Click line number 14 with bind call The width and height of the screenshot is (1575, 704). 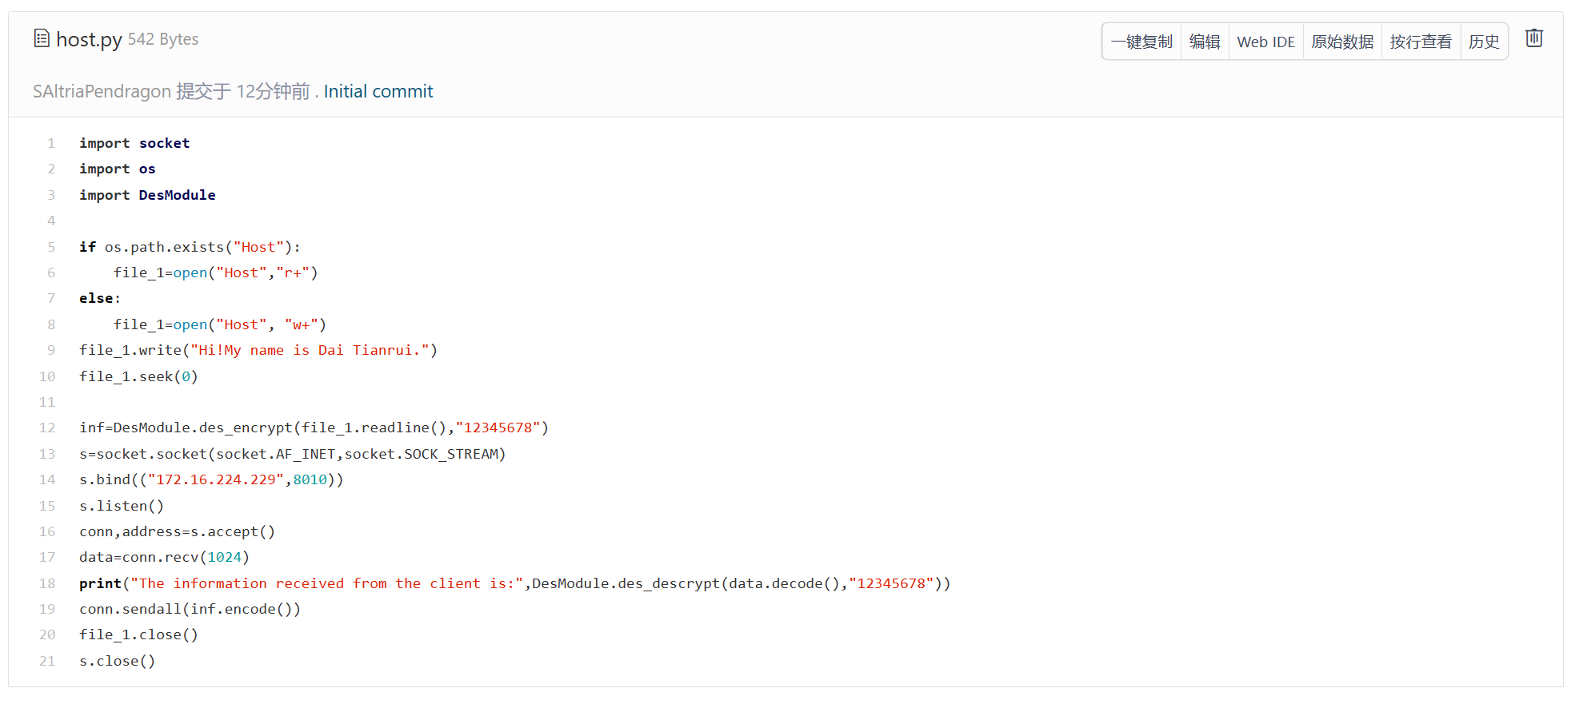48,480
